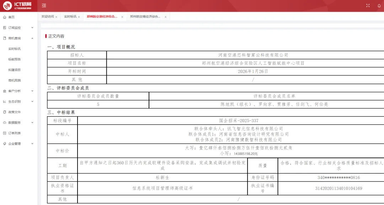Expand the 企业管理 submenu chevron
The image size is (384, 205).
[32, 144]
